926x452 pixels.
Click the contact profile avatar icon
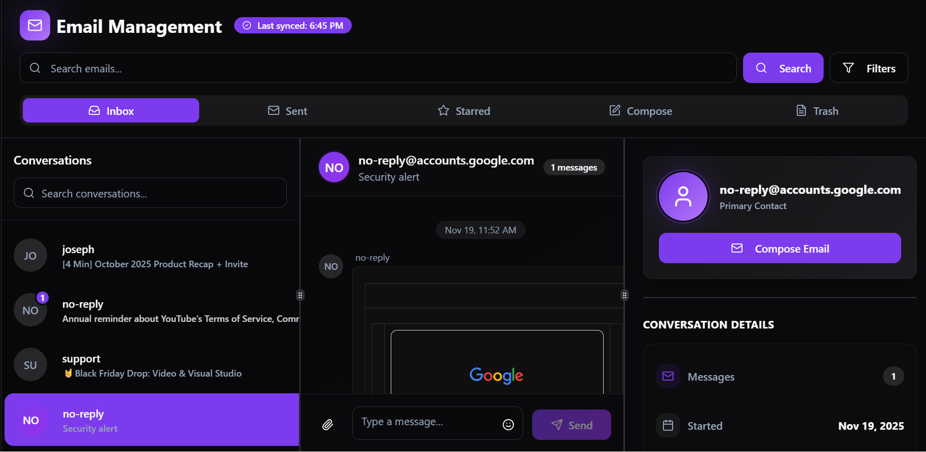tap(683, 197)
